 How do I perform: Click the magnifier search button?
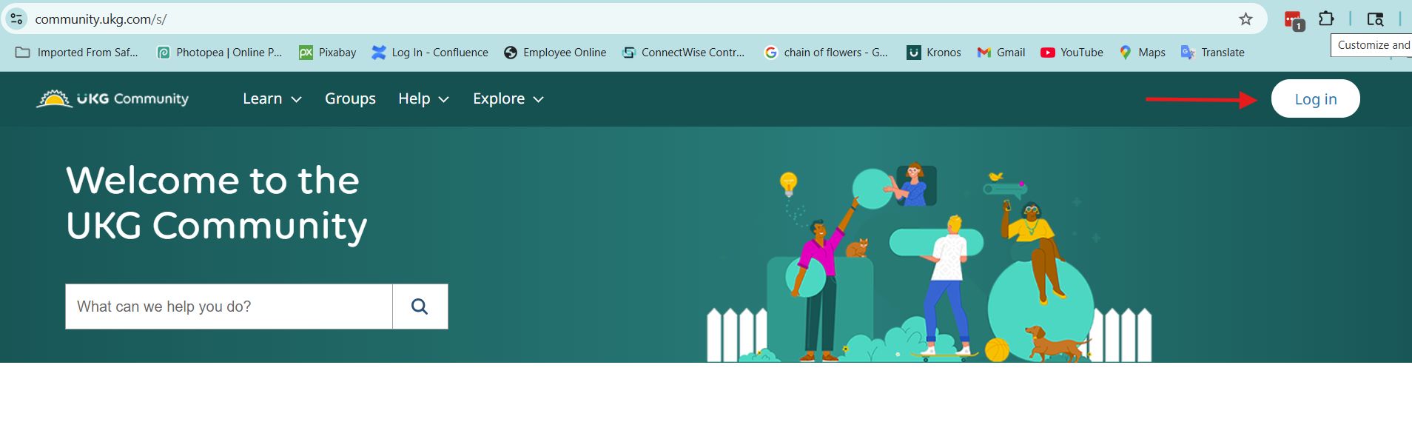(420, 307)
